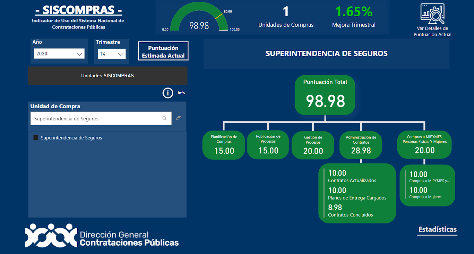
Task: Click the Gestión de Procesos card
Action: (x=312, y=145)
